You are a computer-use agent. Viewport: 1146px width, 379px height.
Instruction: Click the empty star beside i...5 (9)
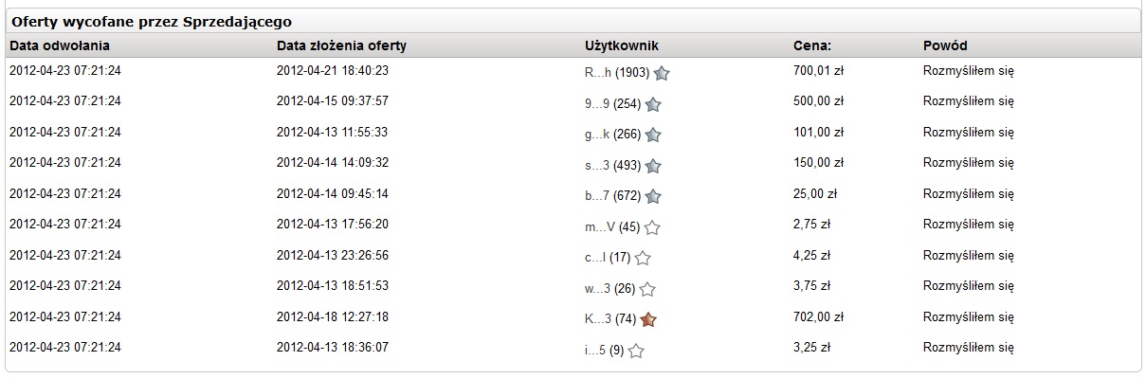tap(636, 351)
